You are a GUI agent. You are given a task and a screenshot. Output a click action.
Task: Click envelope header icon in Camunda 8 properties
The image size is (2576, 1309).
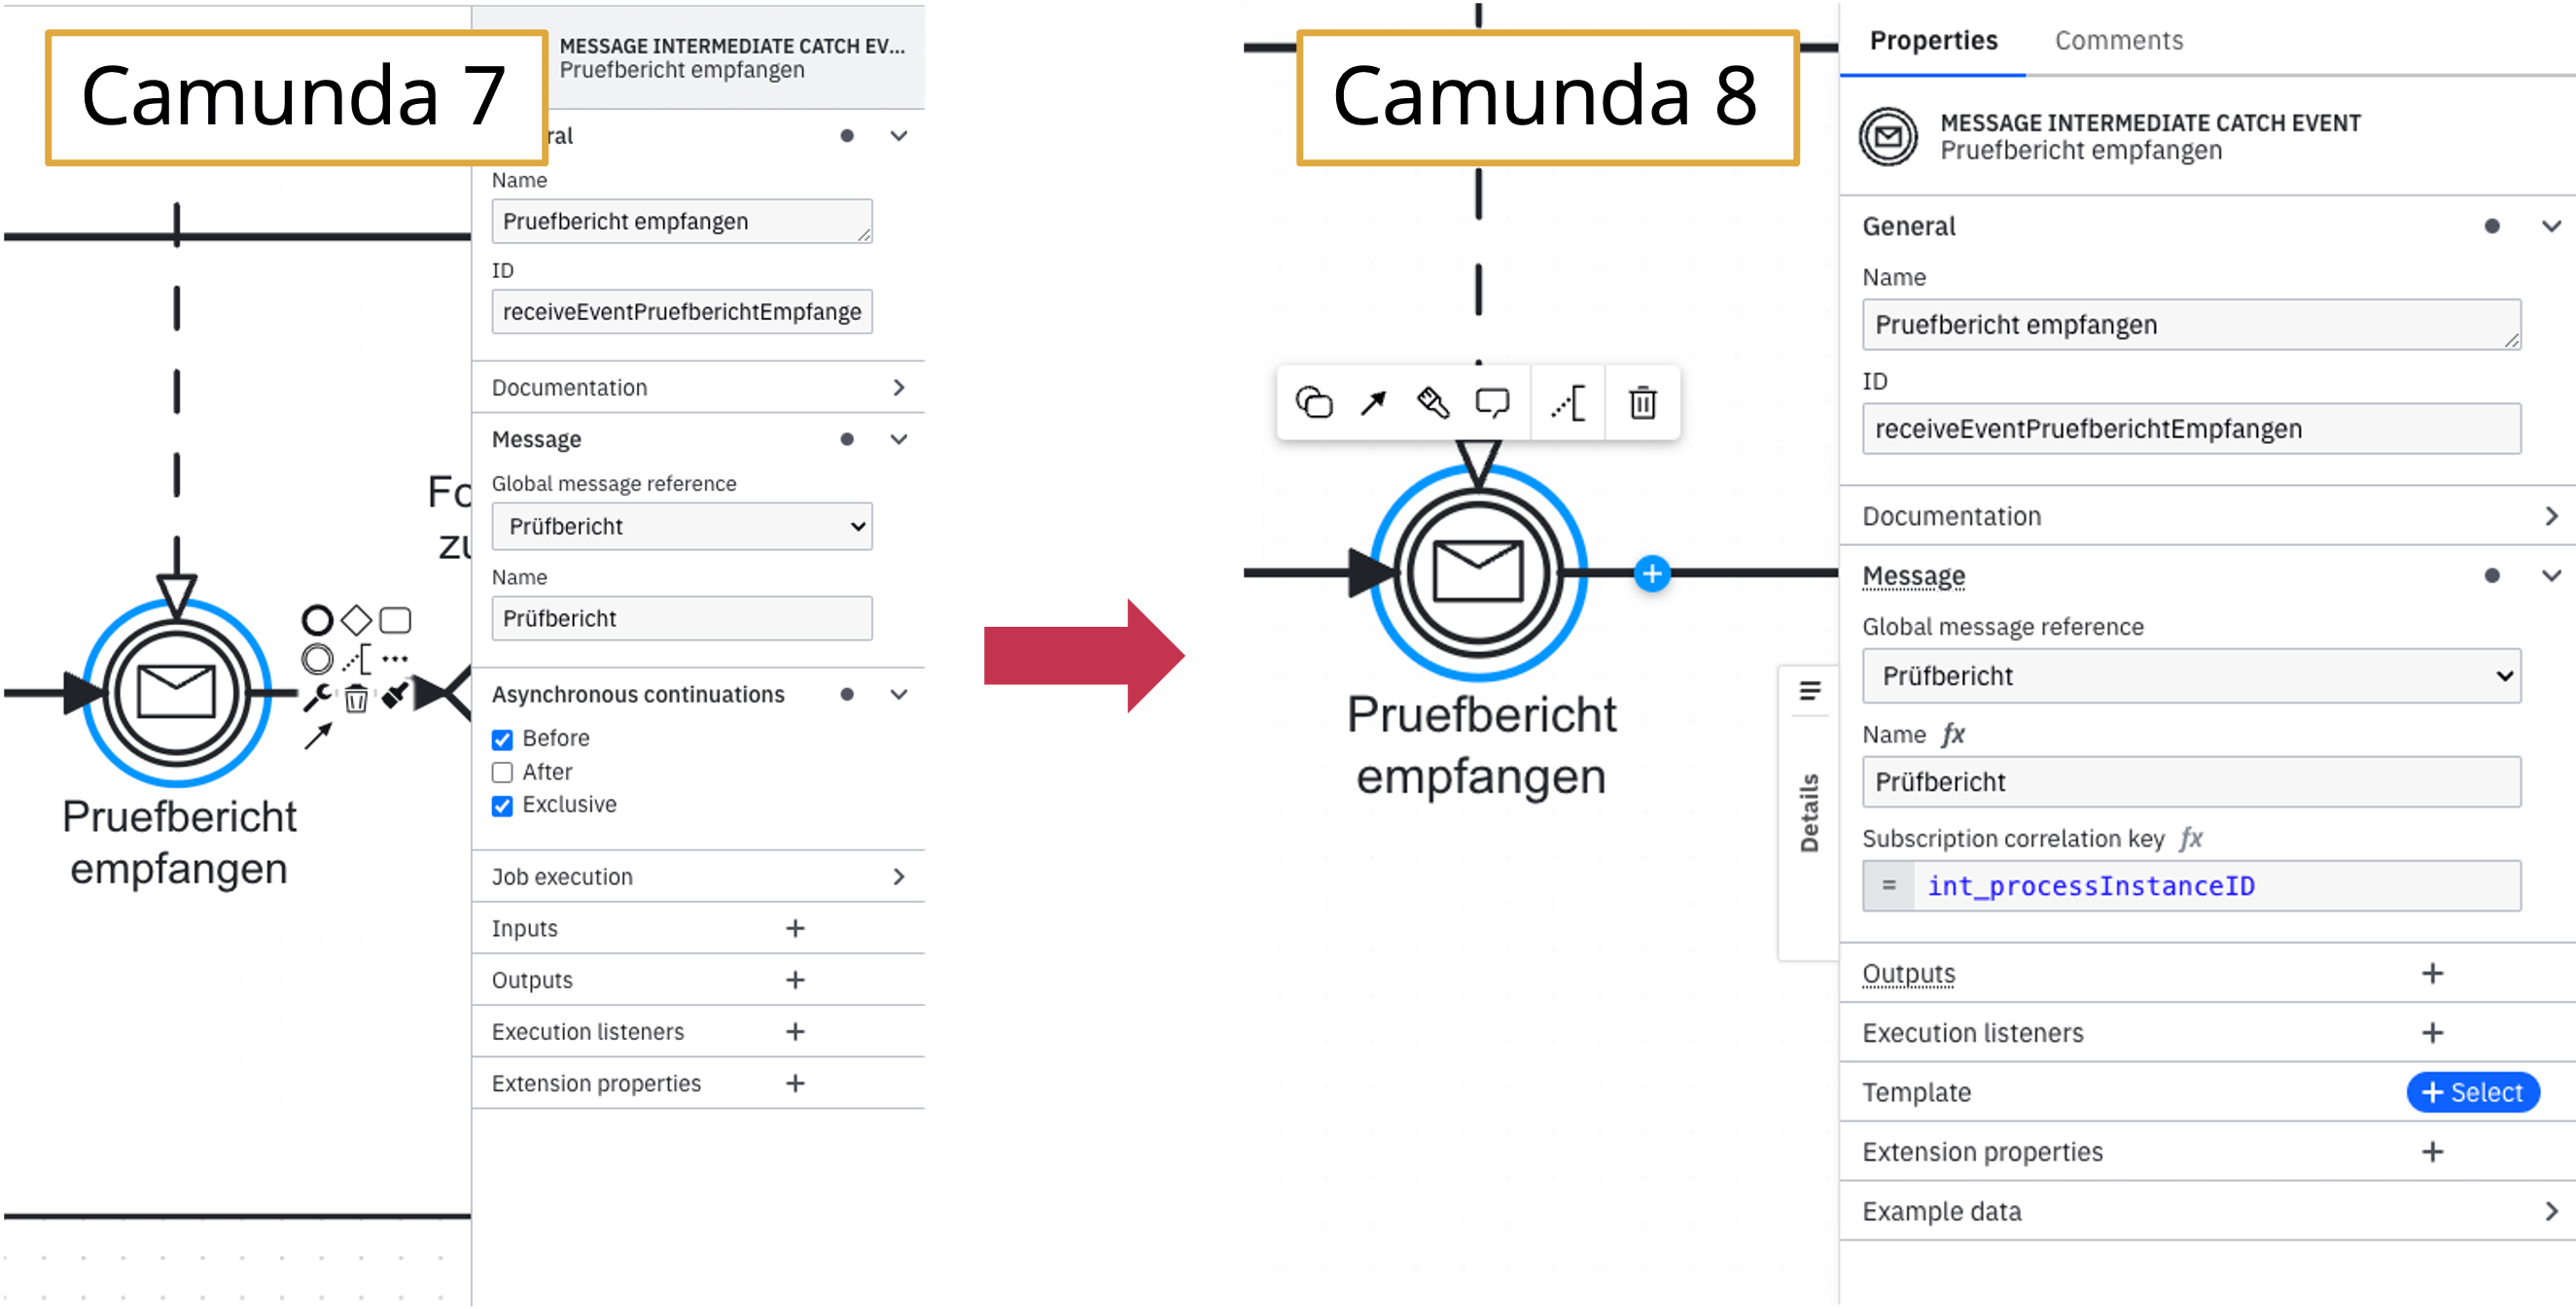[1888, 137]
